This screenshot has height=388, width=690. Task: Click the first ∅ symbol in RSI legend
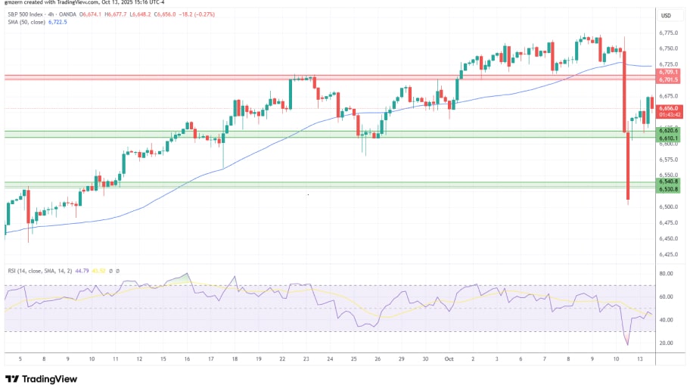pyautogui.click(x=110, y=270)
